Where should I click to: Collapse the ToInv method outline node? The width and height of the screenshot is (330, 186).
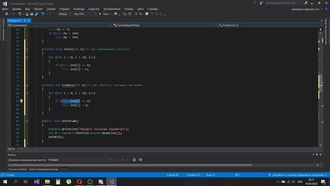point(27,49)
